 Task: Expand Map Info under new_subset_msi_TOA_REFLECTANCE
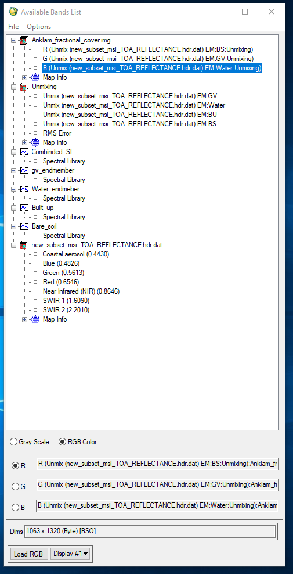pyautogui.click(x=24, y=320)
